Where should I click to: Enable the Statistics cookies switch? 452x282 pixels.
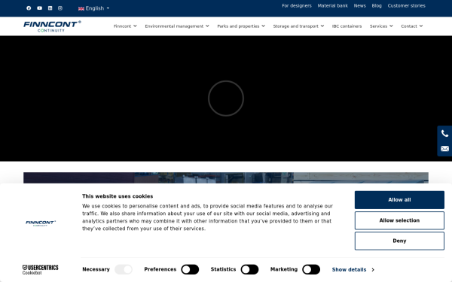click(249, 269)
